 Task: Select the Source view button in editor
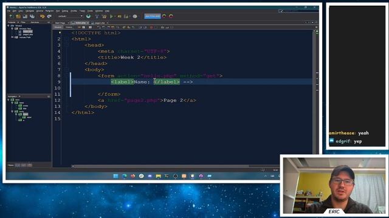click(58, 27)
